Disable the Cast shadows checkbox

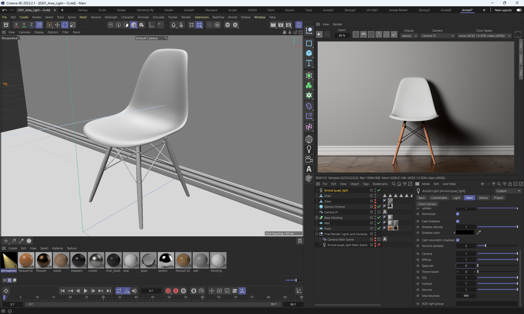coord(458,221)
